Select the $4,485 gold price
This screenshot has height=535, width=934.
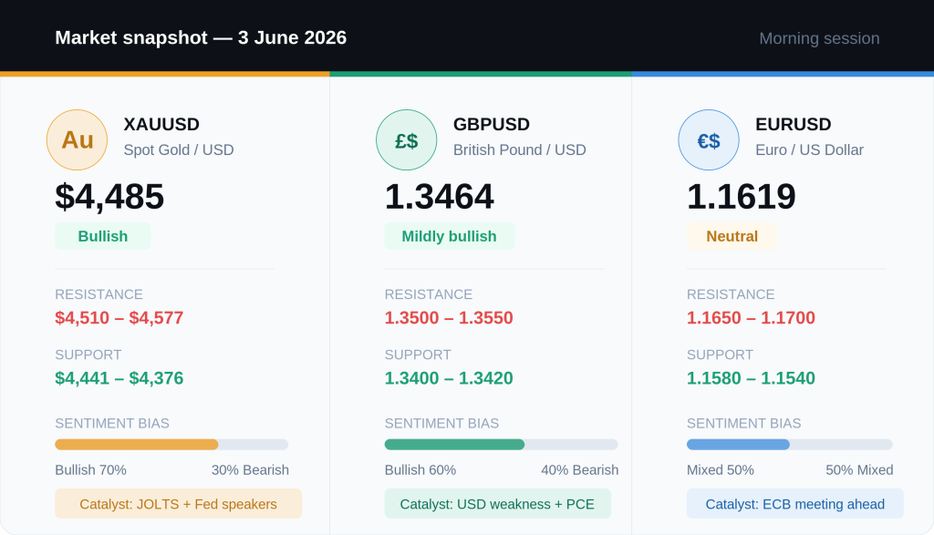(109, 196)
